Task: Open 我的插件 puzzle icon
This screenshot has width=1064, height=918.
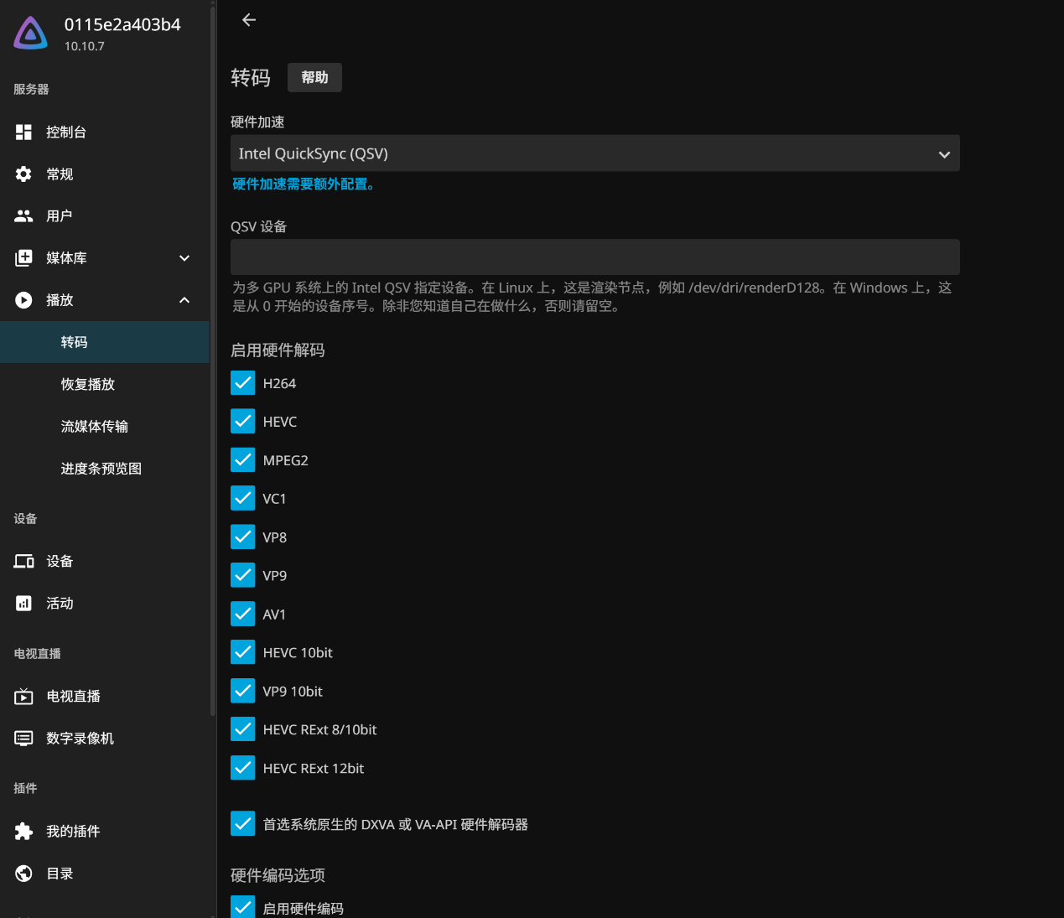Action: [23, 832]
